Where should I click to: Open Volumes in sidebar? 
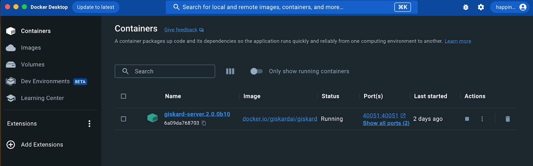click(32, 65)
